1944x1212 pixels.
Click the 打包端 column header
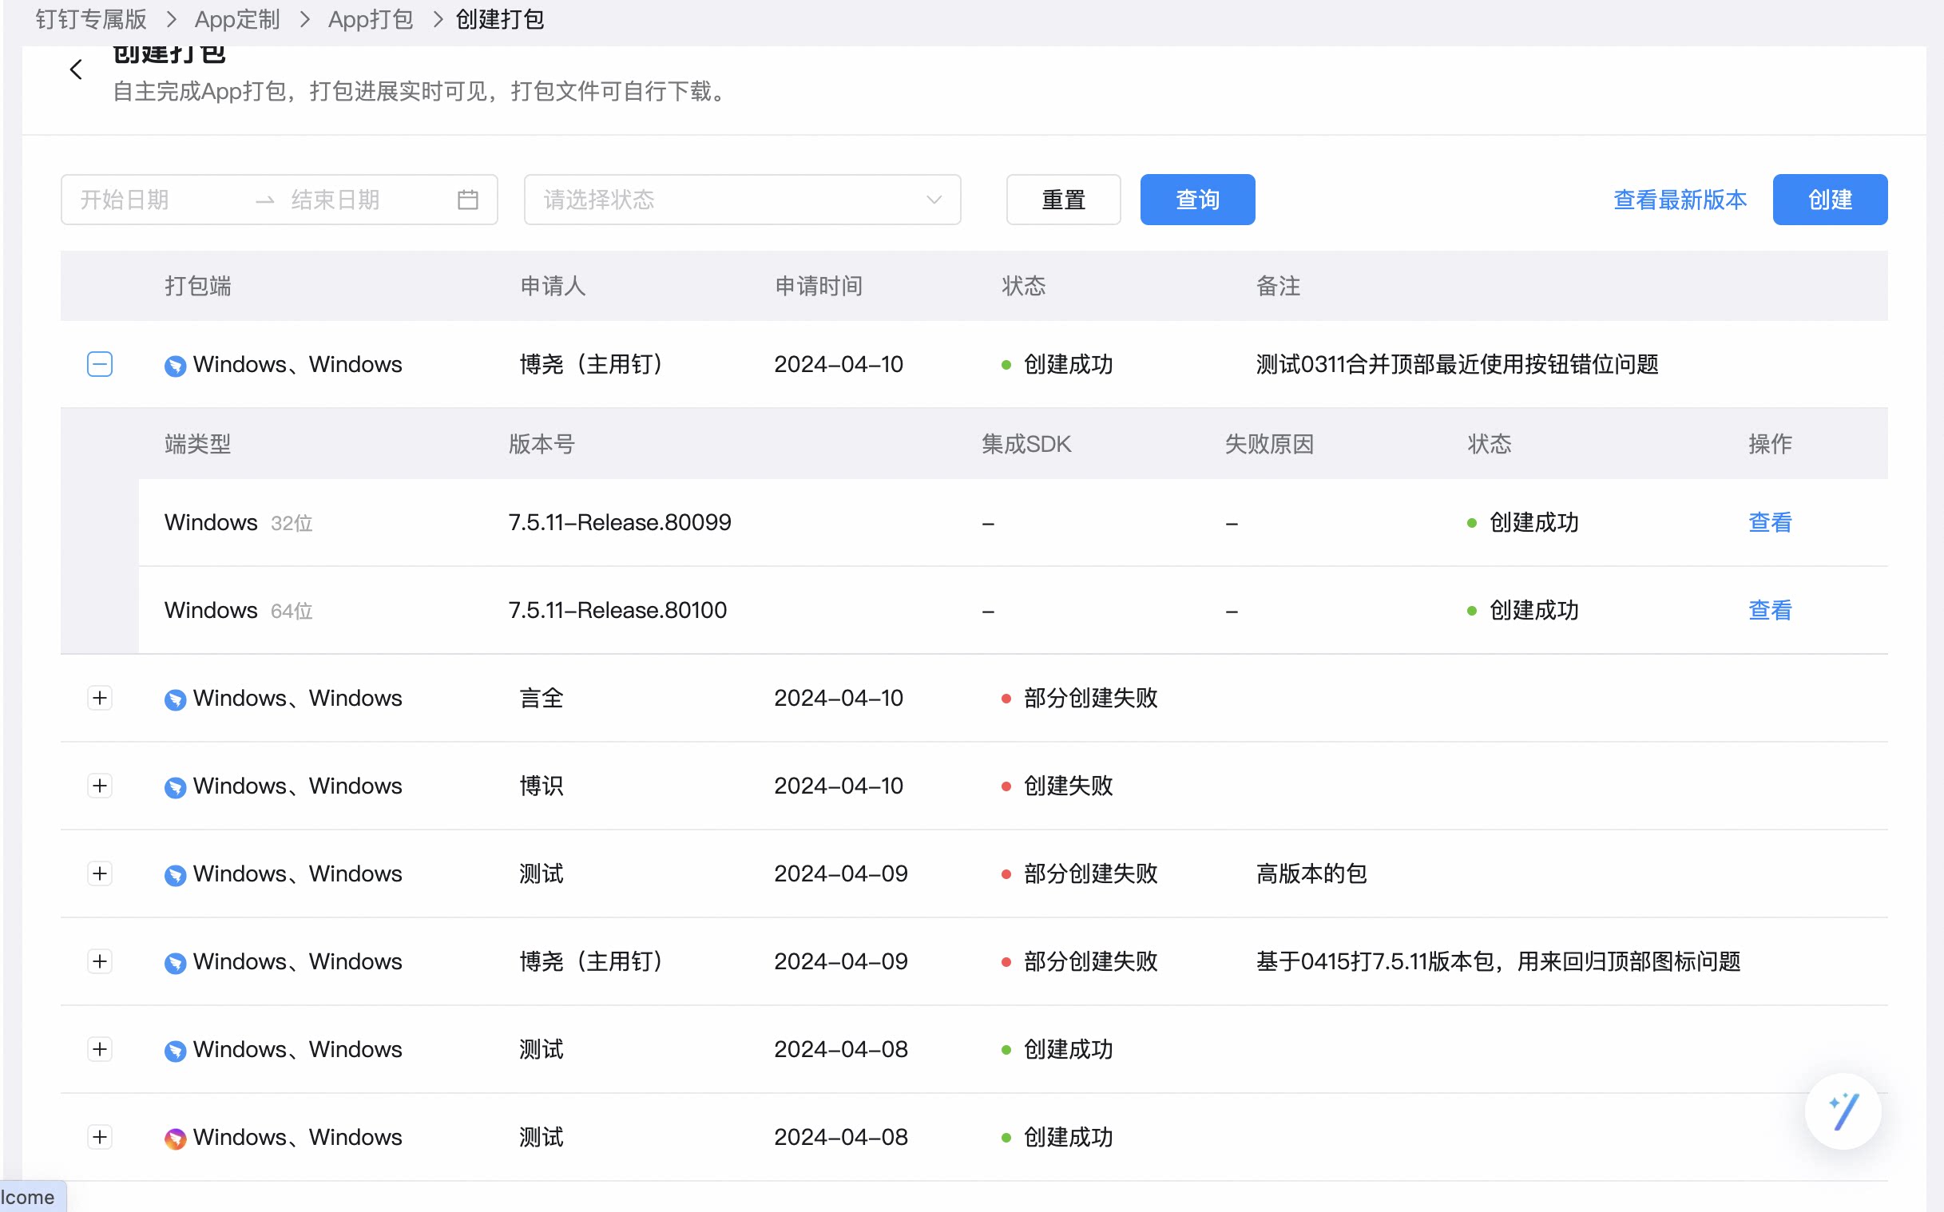click(x=198, y=286)
